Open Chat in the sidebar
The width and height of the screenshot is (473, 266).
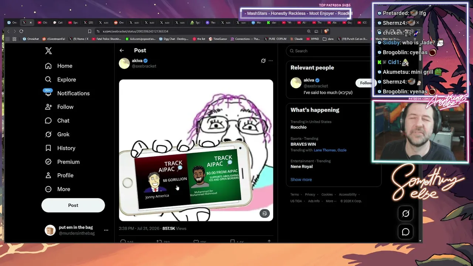point(57,120)
